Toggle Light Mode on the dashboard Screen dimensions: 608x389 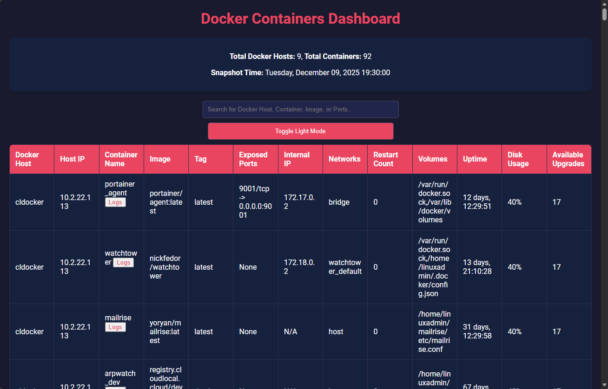[300, 131]
